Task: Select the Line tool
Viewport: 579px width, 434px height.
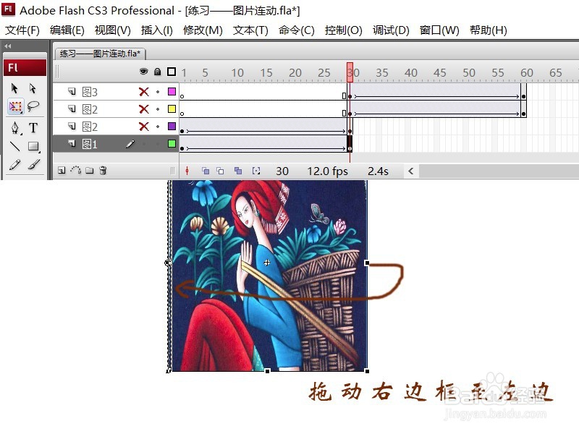Action: (x=14, y=147)
